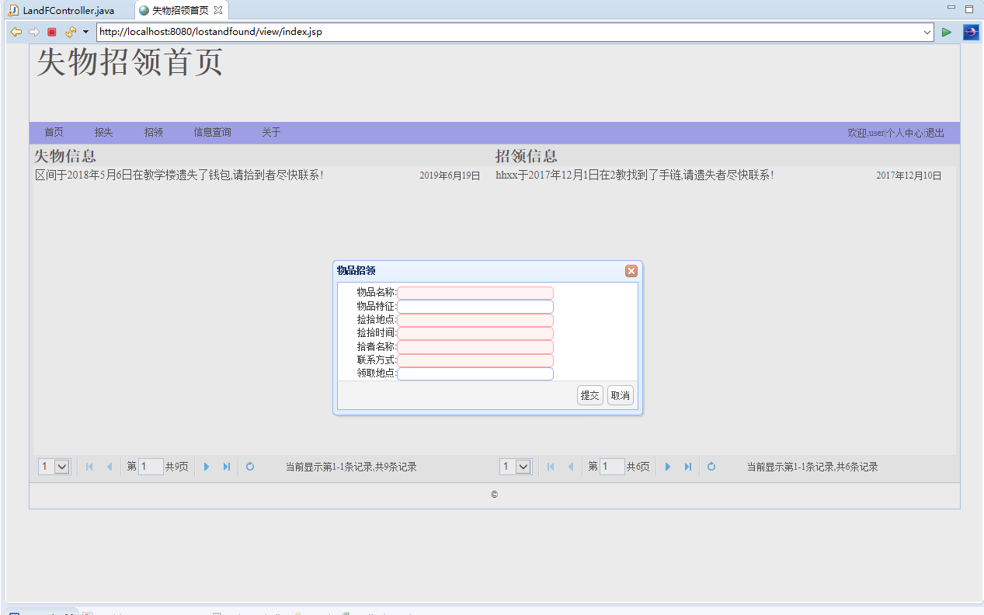The image size is (984, 615).
Task: Click the 取消 button
Action: click(620, 395)
